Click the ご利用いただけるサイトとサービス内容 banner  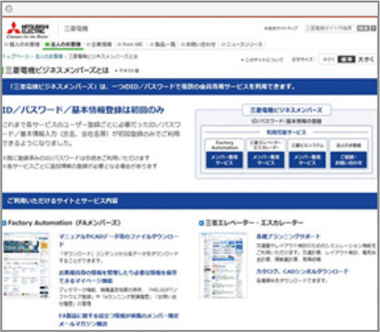pos(190,201)
